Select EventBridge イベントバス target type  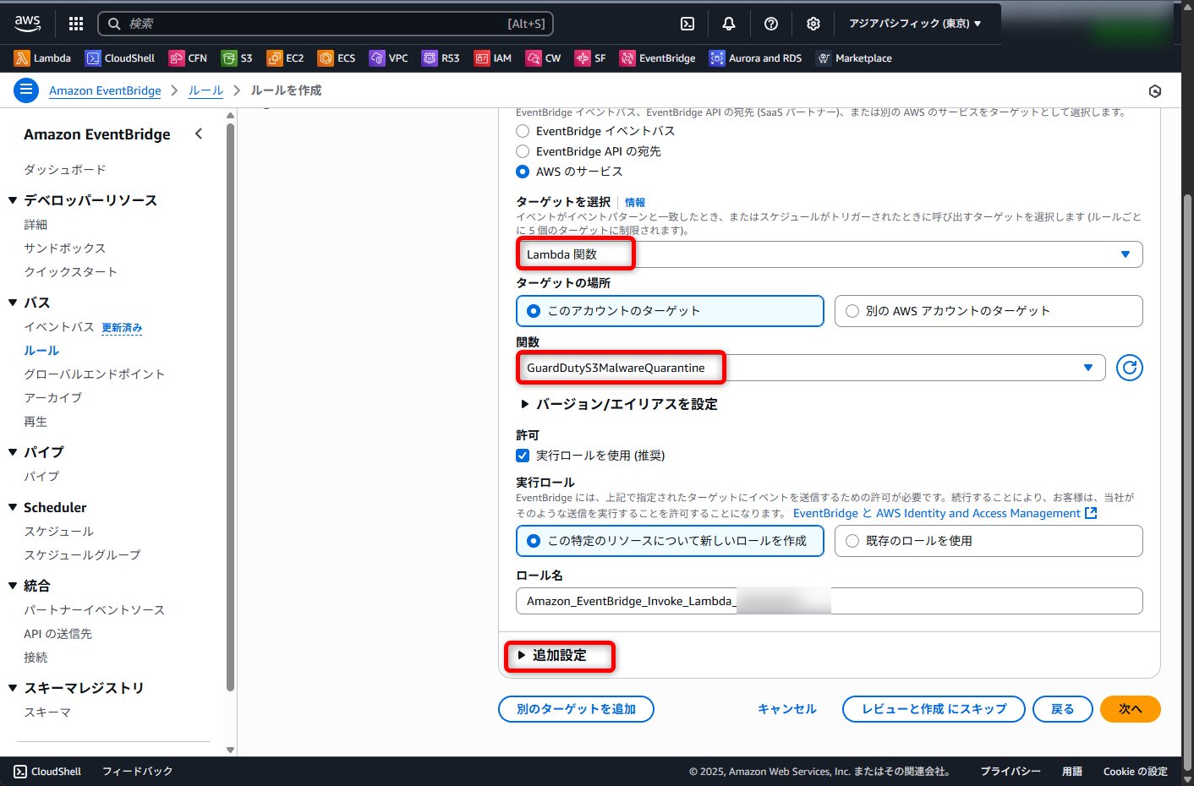523,131
